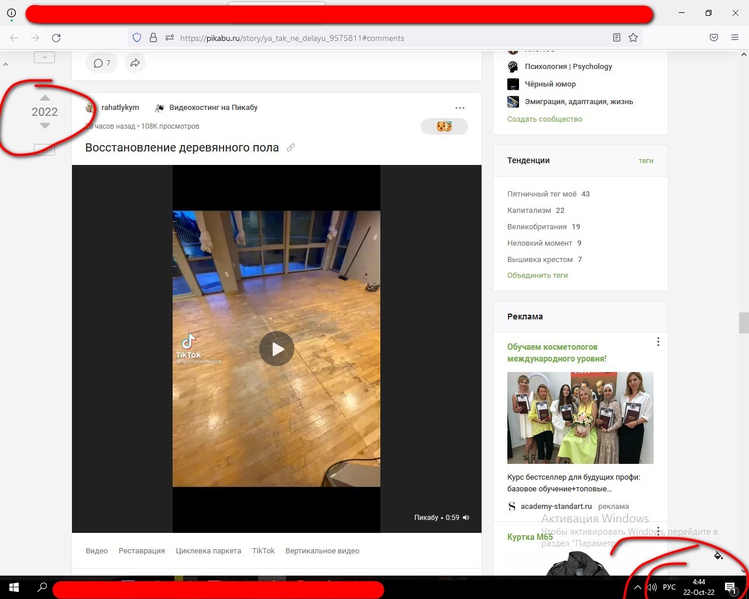Open the ad options three-dots menu
The image size is (749, 599).
(658, 342)
